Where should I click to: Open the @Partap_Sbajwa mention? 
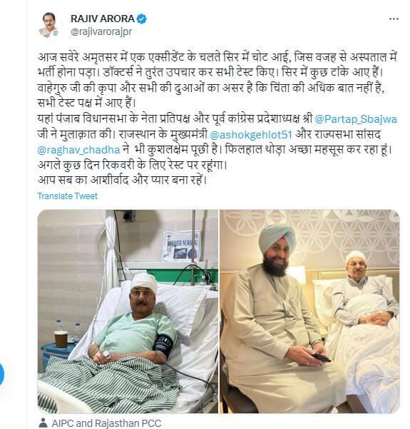[x=356, y=119]
